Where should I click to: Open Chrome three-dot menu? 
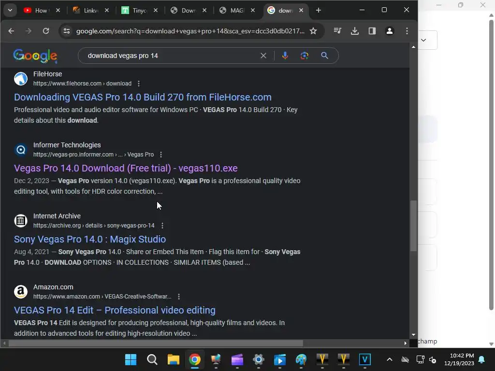(407, 31)
